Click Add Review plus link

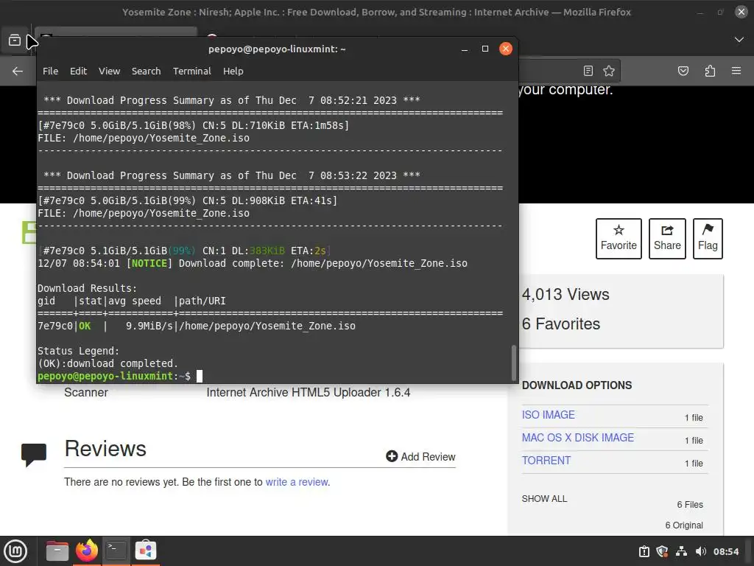(420, 456)
